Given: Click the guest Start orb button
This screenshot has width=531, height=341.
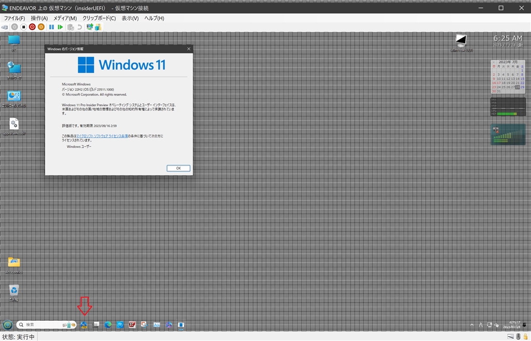Looking at the screenshot, I should click(x=7, y=325).
